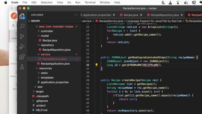Image resolution: width=202 pixels, height=114 pixels.
Task: Switch to the application.properties editor tab
Action: 97,15
